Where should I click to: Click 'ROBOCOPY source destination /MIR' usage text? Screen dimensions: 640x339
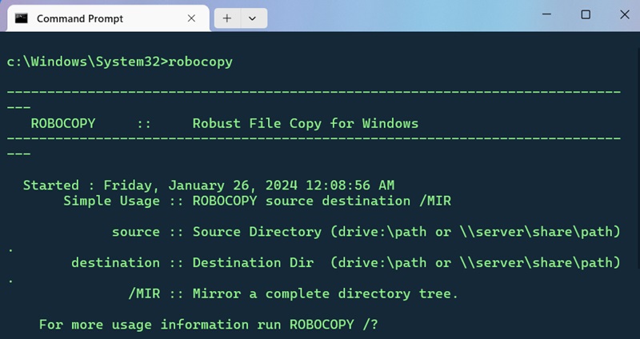(x=322, y=201)
